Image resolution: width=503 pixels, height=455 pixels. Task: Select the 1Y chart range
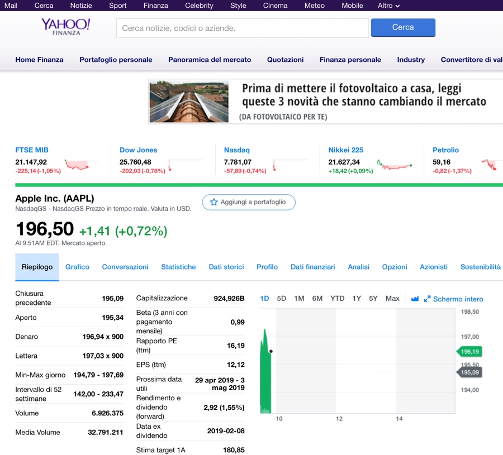click(x=357, y=299)
